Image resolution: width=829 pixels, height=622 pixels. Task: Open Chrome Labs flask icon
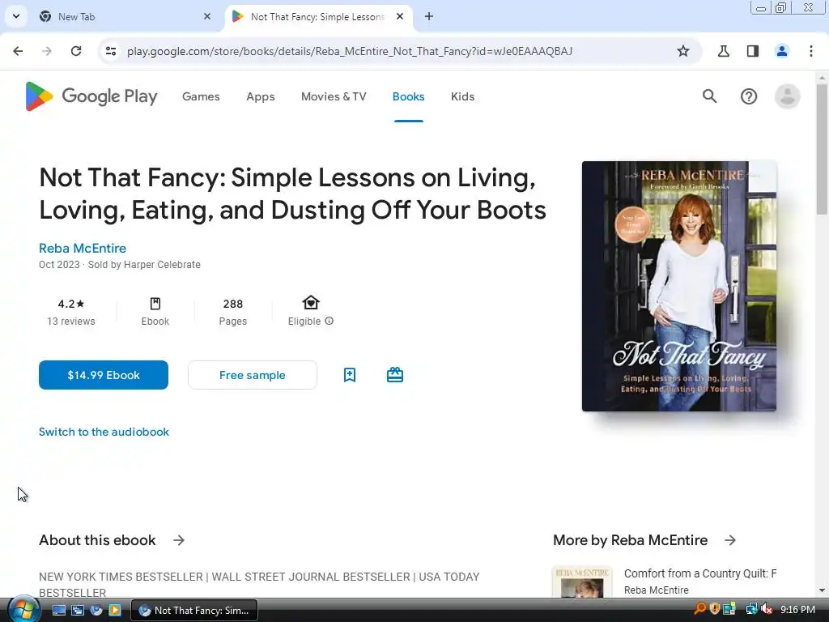(723, 51)
